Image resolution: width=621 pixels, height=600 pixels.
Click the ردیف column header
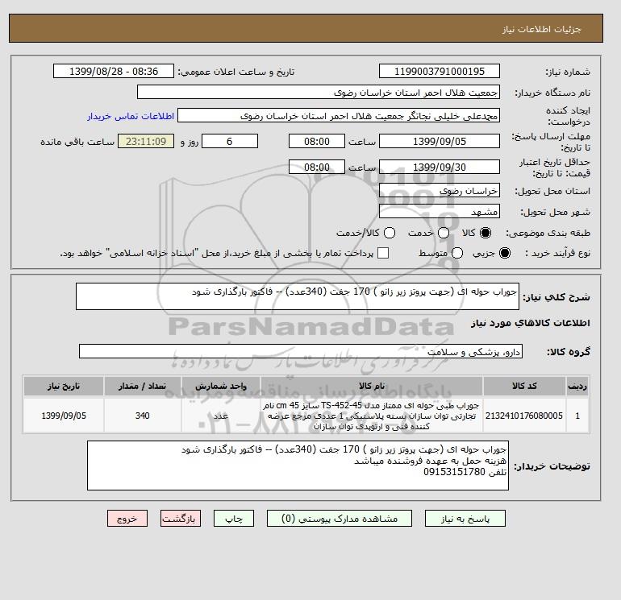click(577, 386)
